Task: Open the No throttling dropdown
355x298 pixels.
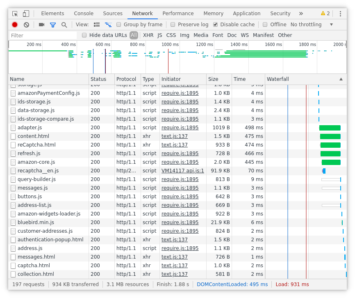Action: pos(306,24)
